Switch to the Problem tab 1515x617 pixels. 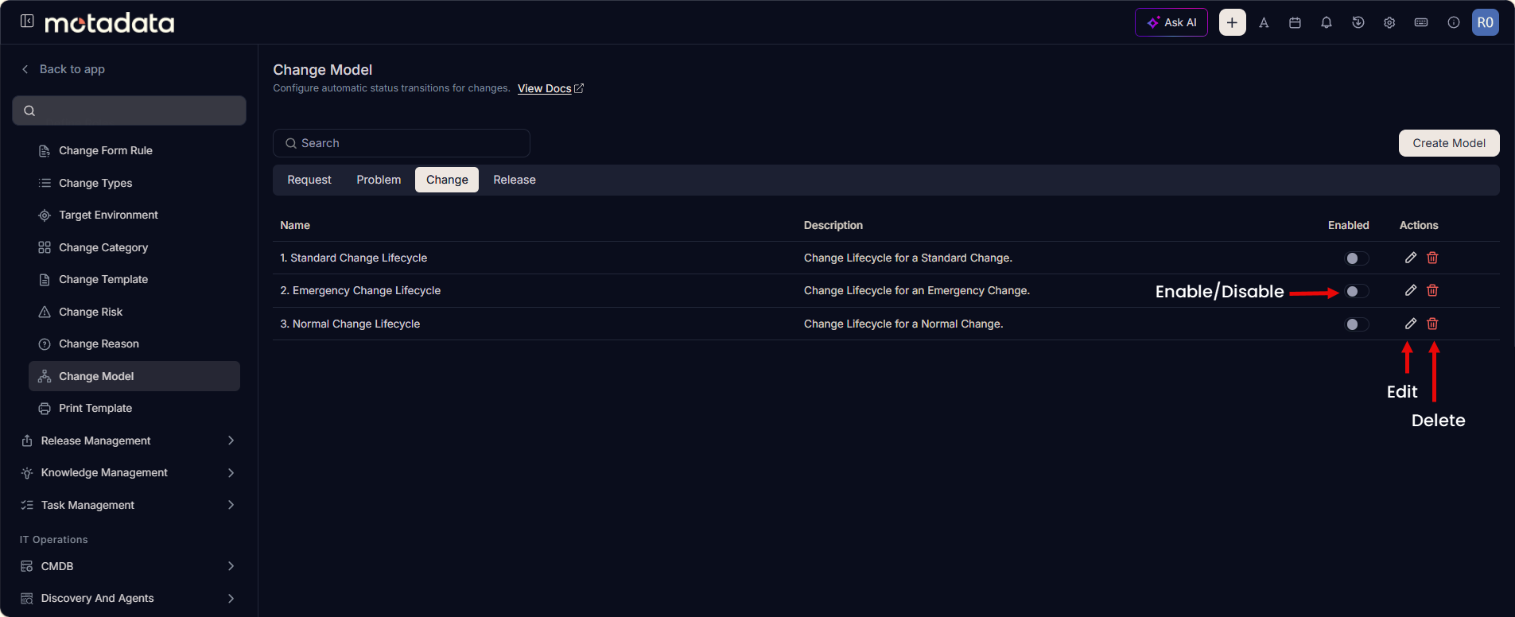[379, 180]
